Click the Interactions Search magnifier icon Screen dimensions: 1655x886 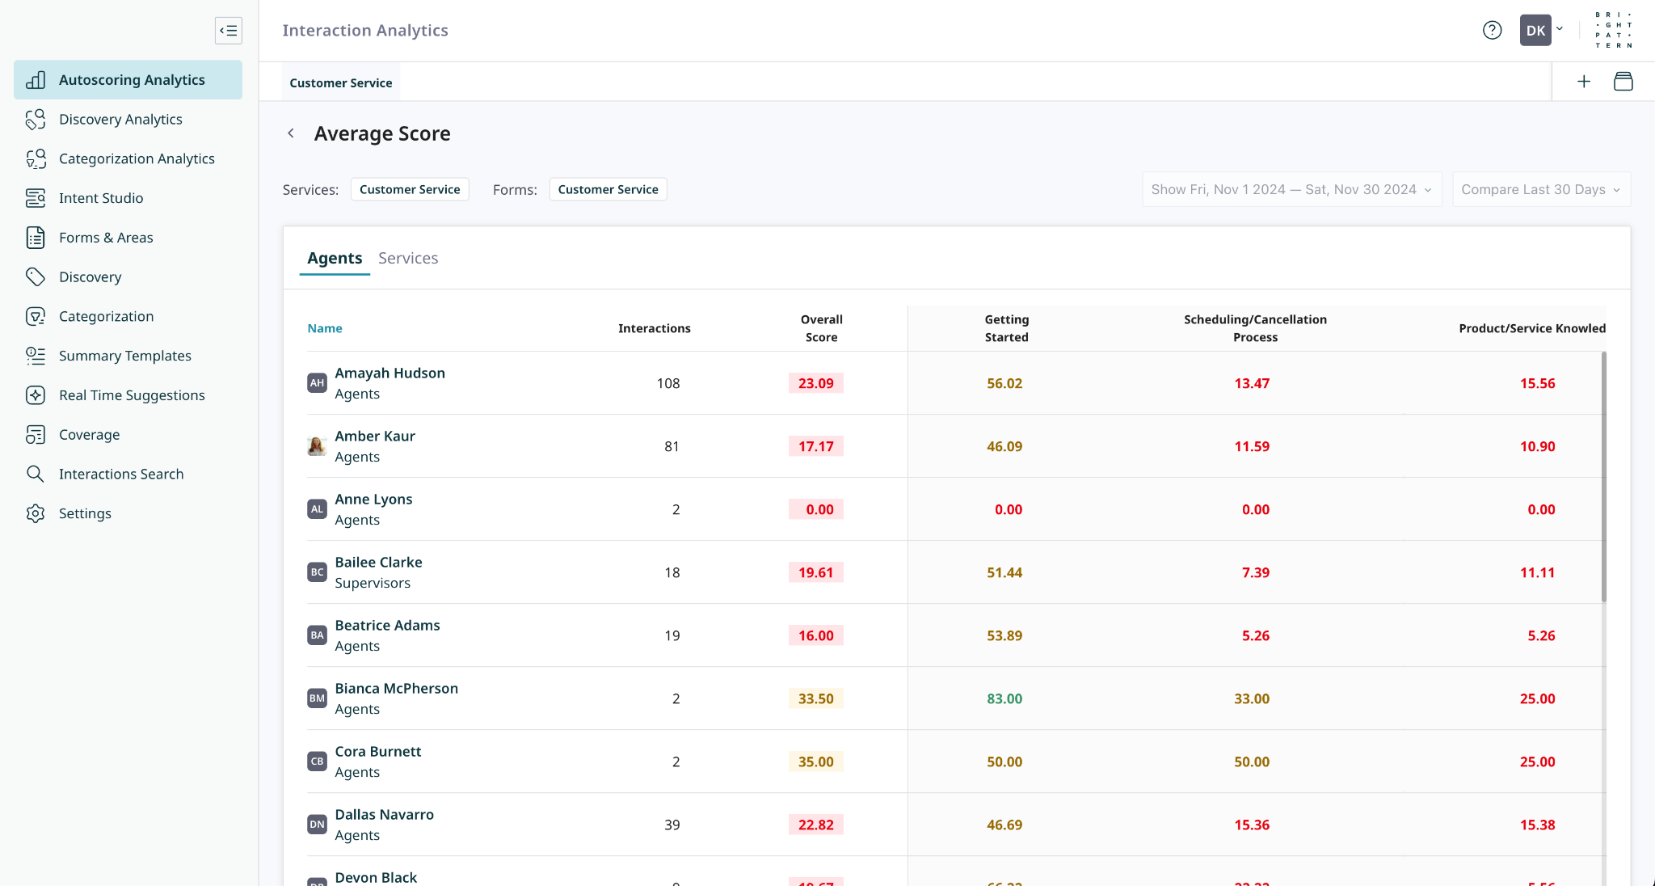(x=36, y=474)
